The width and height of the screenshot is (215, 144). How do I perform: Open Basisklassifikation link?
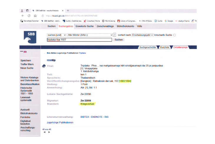click(30, 84)
